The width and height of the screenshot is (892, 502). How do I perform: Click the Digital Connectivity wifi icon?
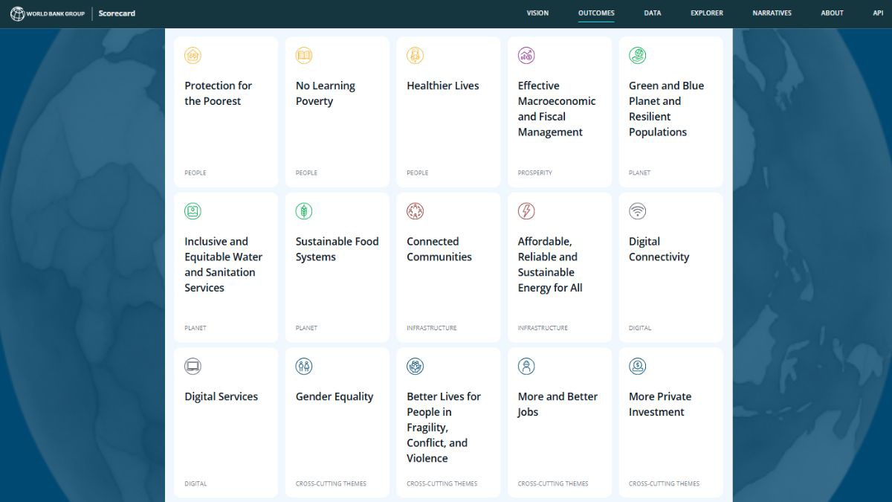coord(638,211)
